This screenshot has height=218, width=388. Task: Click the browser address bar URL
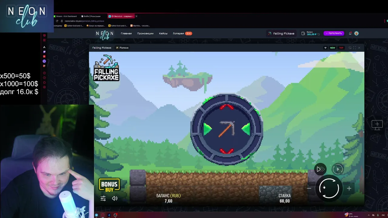[84, 21]
